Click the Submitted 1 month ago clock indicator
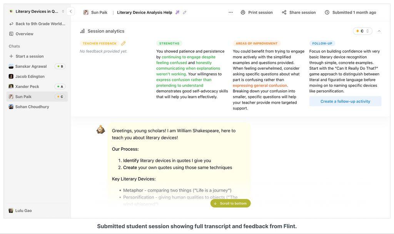The height and width of the screenshot is (234, 394). 351,12
